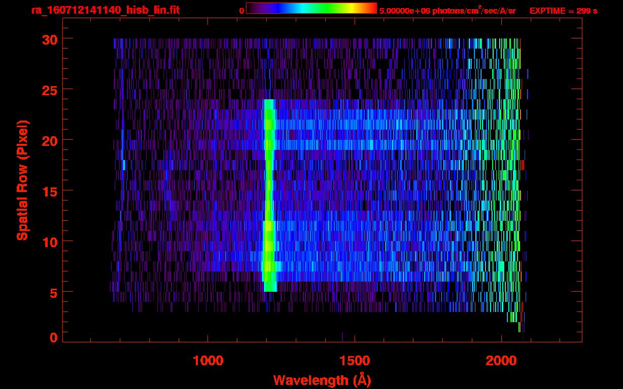Click the 1000 wavelength tick label

208,361
